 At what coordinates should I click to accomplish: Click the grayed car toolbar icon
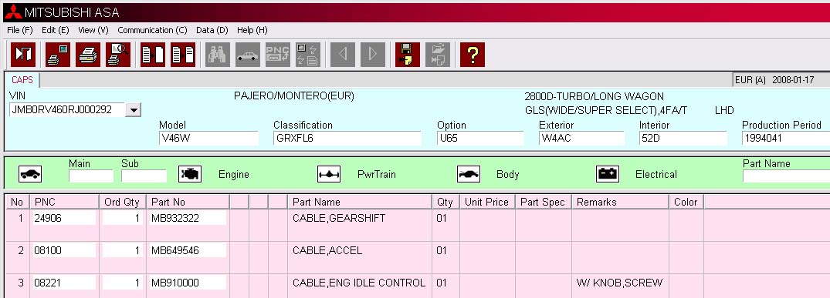pos(248,55)
